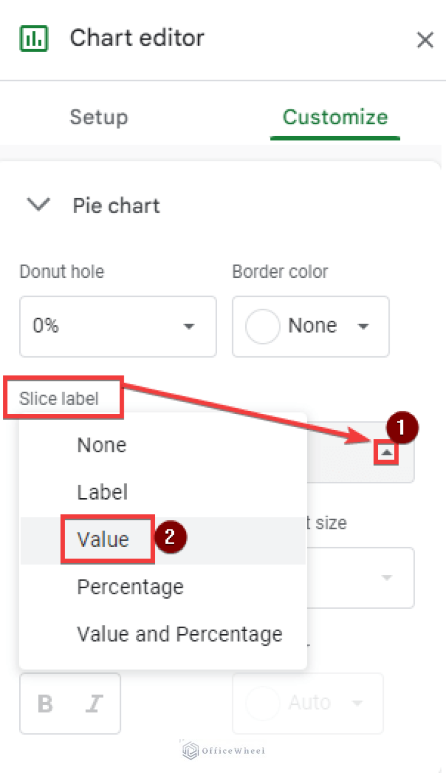Image resolution: width=446 pixels, height=773 pixels.
Task: Click the OfficeWheel logo
Action: coord(222,751)
